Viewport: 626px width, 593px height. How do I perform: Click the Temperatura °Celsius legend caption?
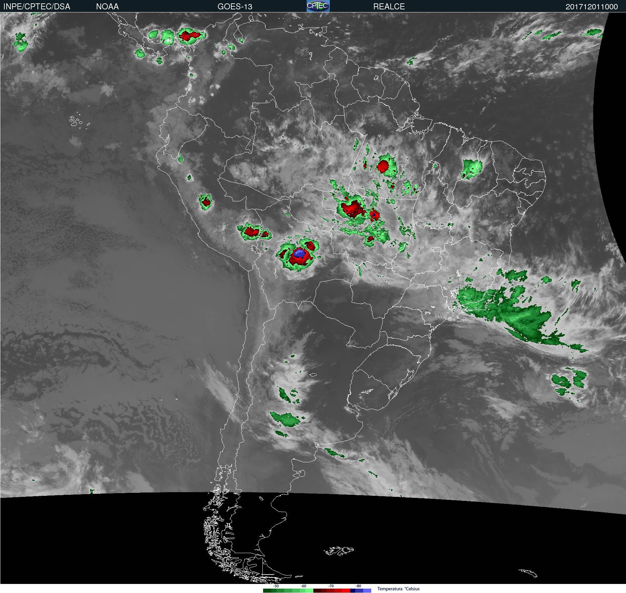[398, 589]
